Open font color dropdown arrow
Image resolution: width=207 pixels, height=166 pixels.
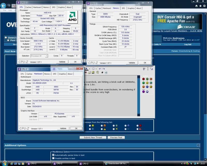pyautogui.click(x=90, y=69)
